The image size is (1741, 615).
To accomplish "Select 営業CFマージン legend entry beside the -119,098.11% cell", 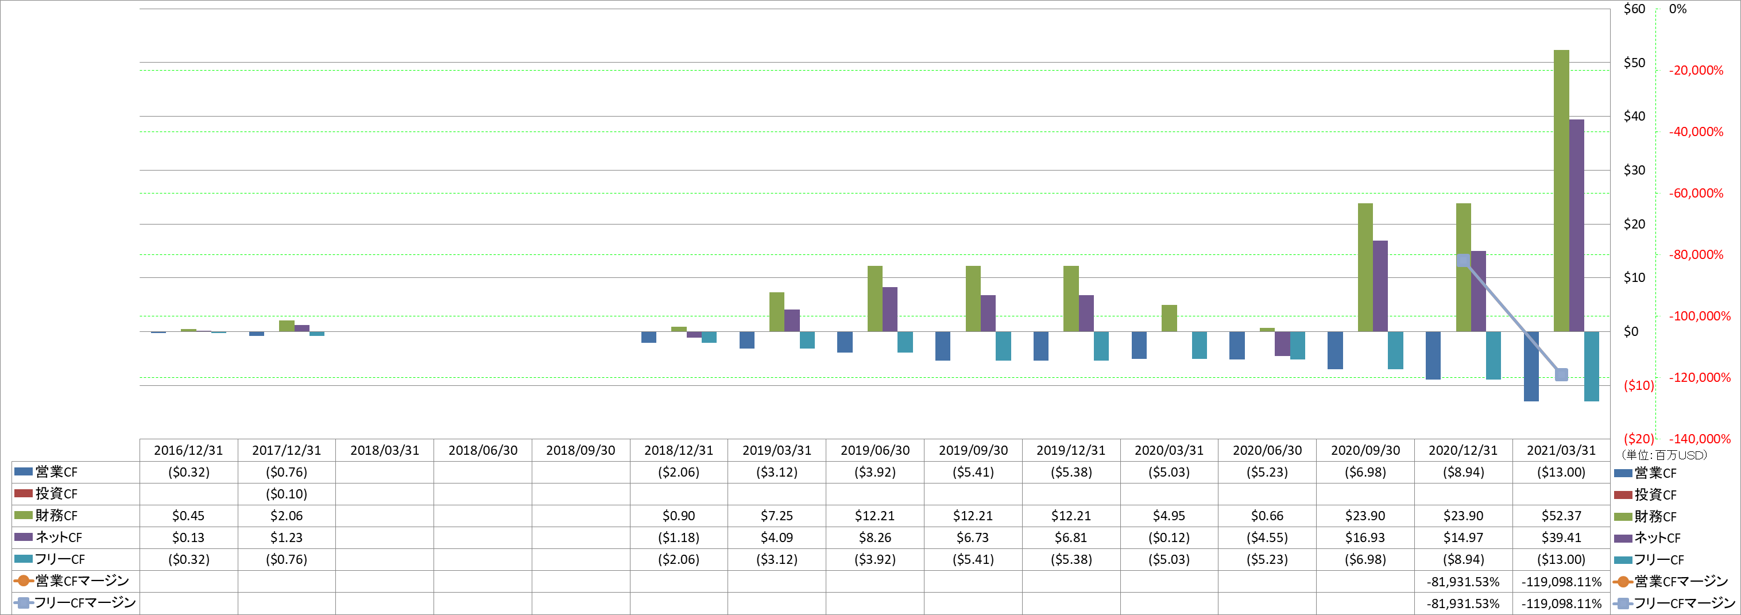I will tap(1671, 581).
